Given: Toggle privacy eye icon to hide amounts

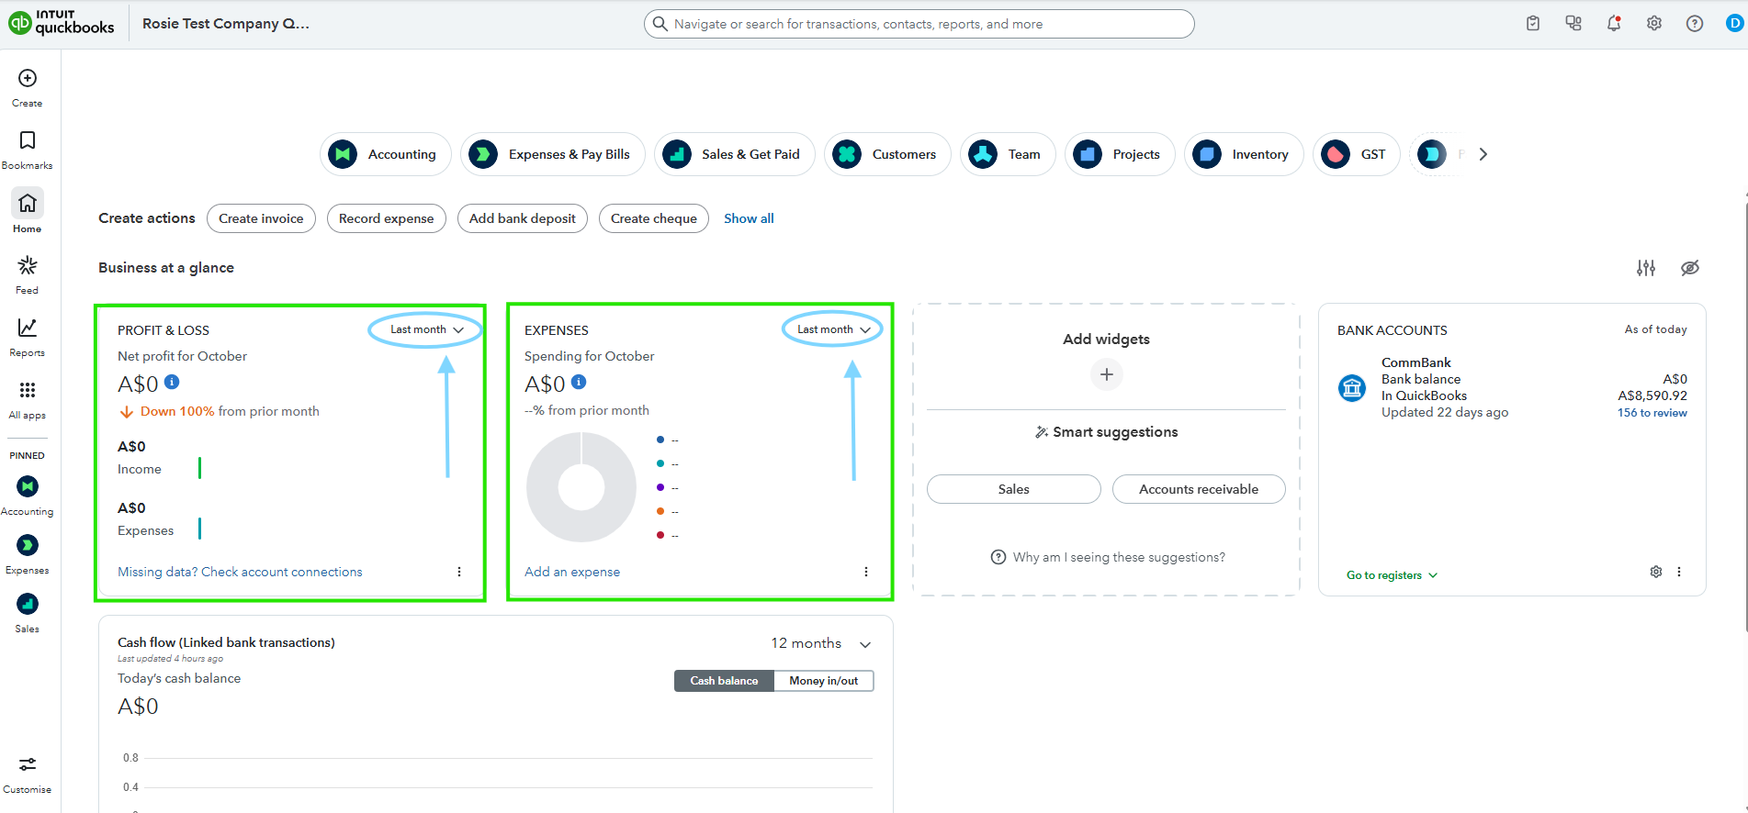Looking at the screenshot, I should coord(1689,268).
